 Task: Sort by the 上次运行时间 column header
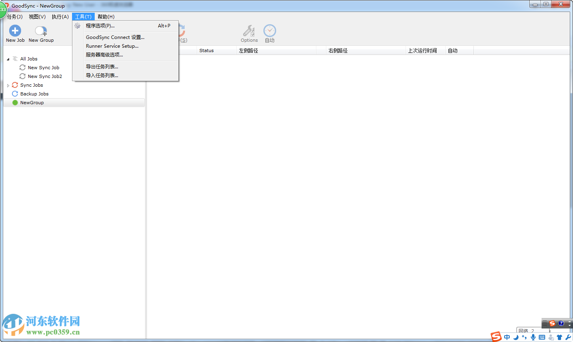(425, 51)
